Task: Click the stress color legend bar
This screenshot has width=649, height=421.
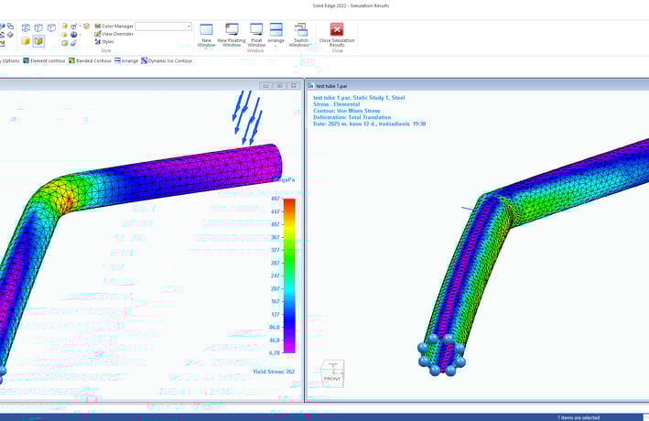Action: 289,275
